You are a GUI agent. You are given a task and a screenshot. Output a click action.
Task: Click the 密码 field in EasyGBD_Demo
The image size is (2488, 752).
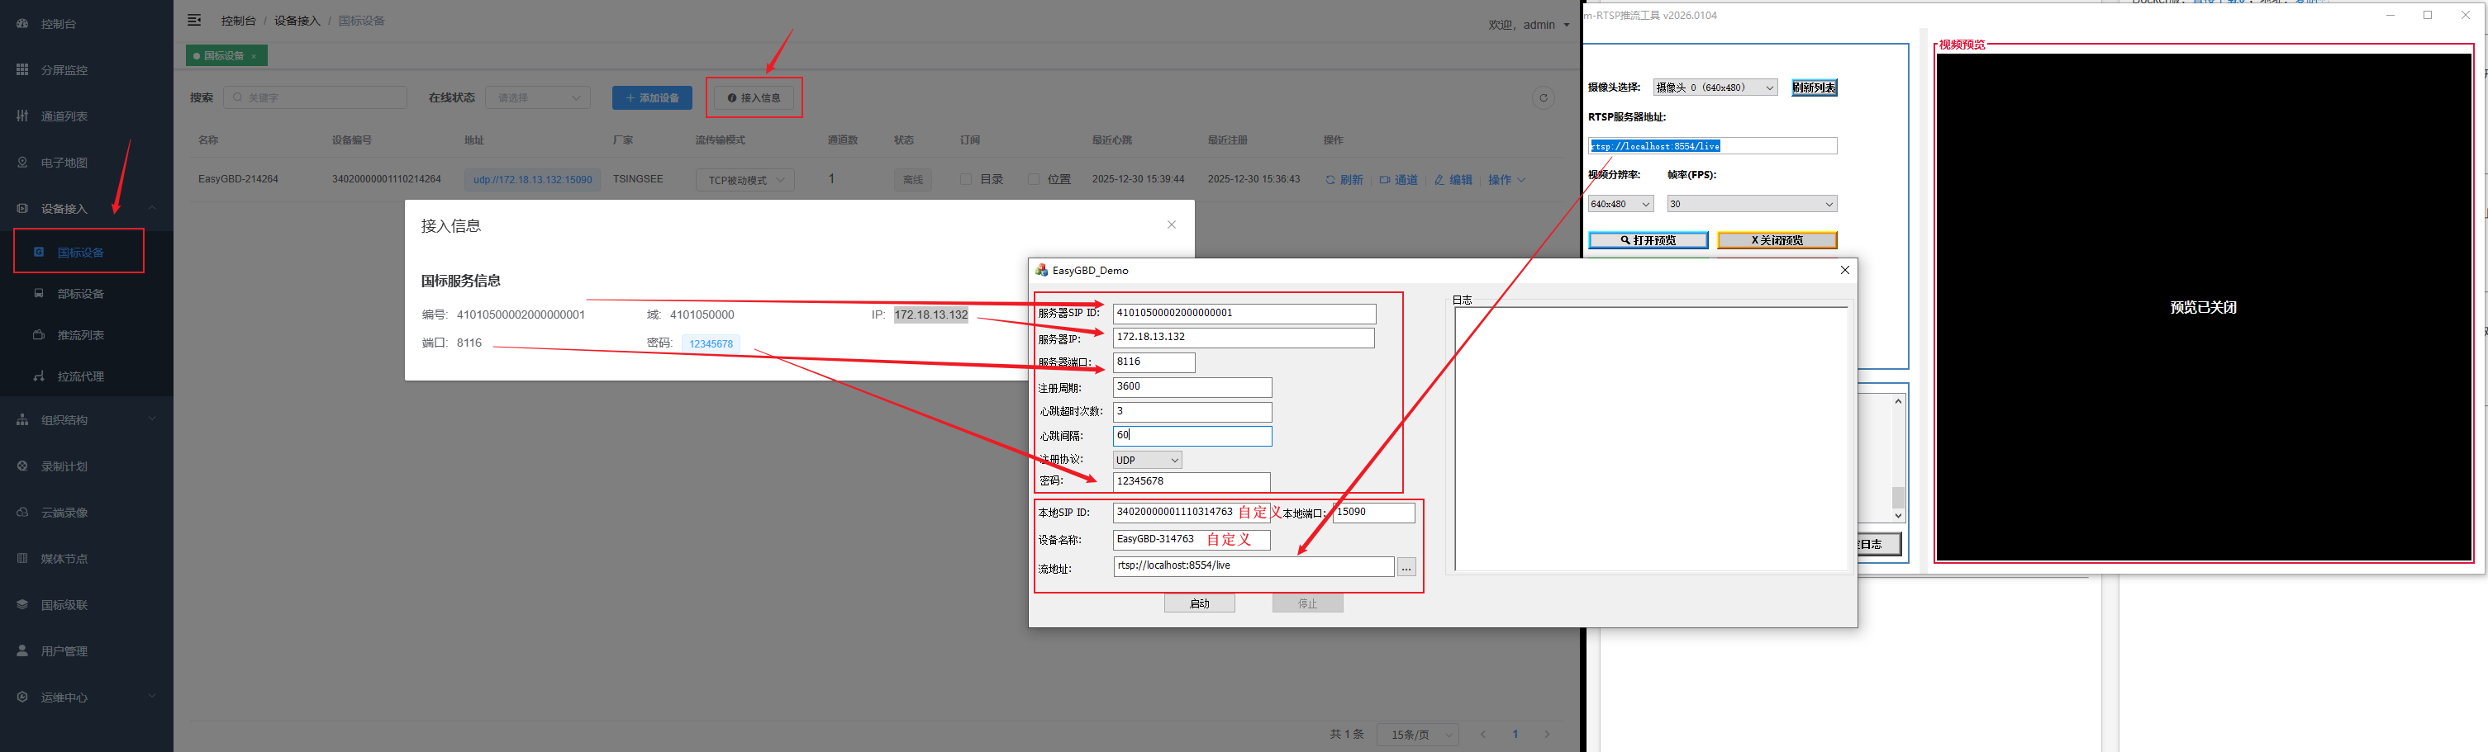tap(1191, 482)
